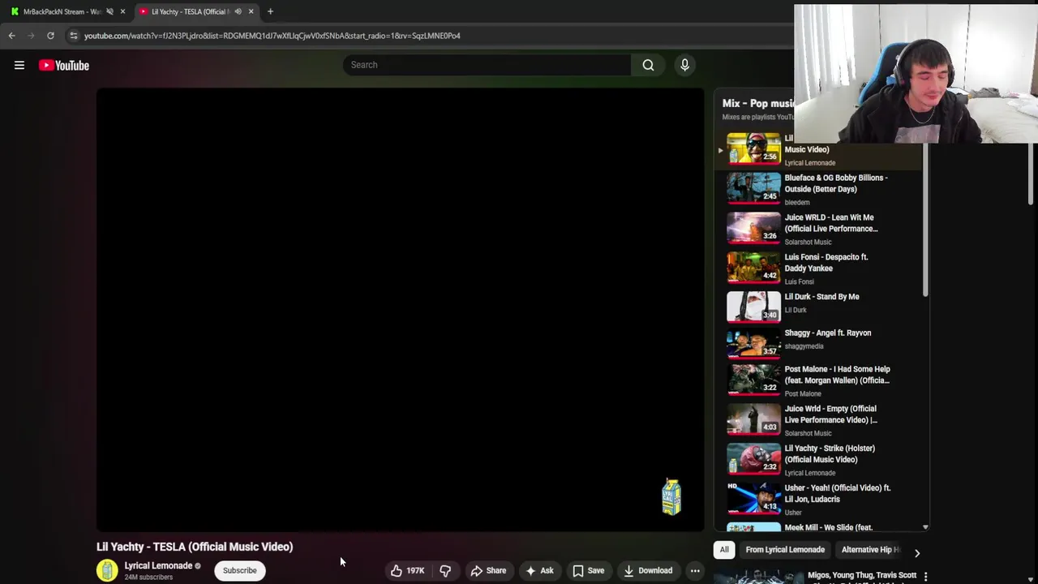Switch to the MrBackPackN Stream tab
Viewport: 1038px width, 584px height.
coord(62,11)
